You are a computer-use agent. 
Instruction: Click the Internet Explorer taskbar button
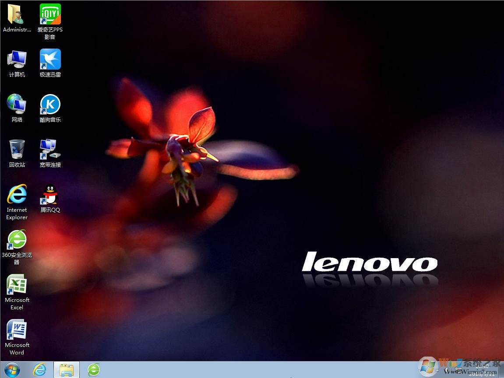click(40, 370)
